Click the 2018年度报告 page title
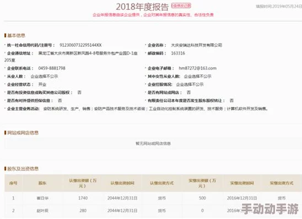Image resolution: width=302 pixels, height=219 pixels. (x=142, y=7)
